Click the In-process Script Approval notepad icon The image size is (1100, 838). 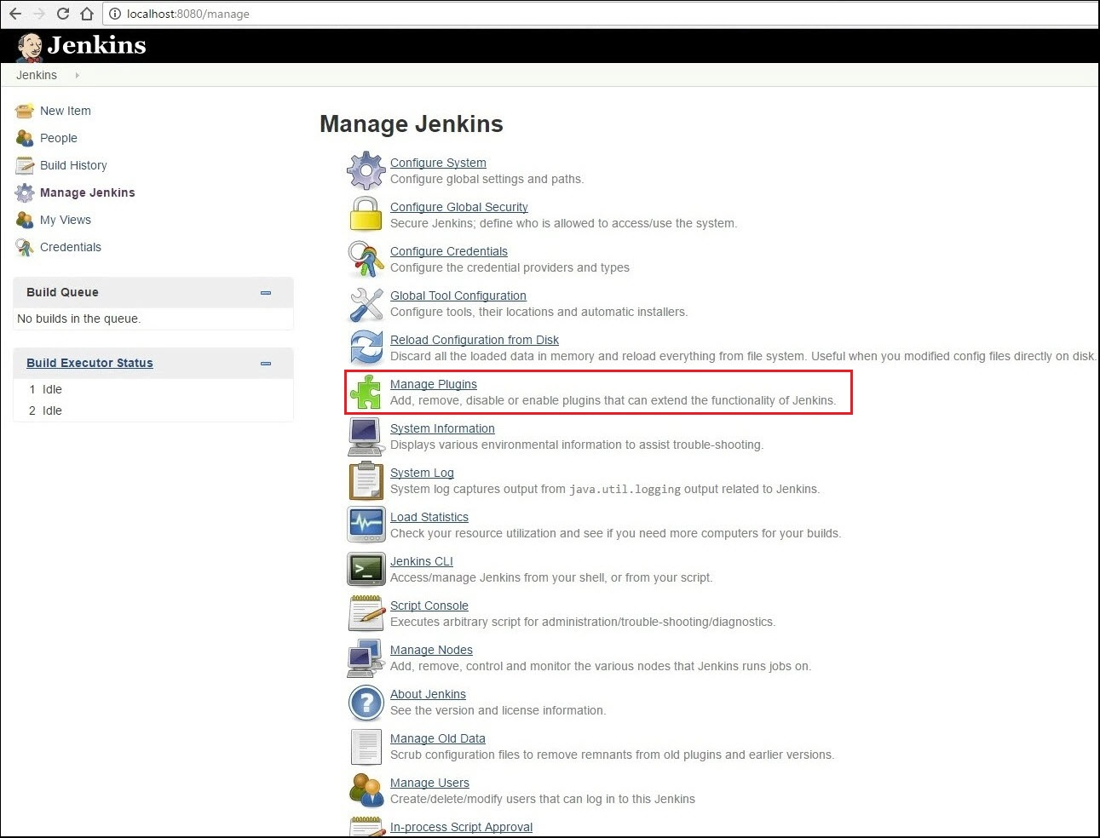point(366,826)
